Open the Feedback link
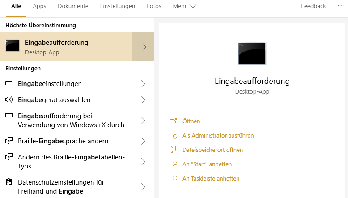Screen dimensions: 348x198 (314, 6)
